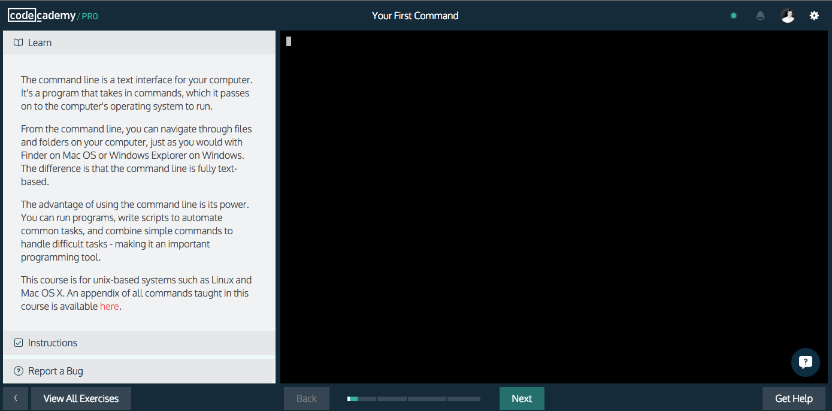Collapse the Learn section
The height and width of the screenshot is (411, 832).
40,43
